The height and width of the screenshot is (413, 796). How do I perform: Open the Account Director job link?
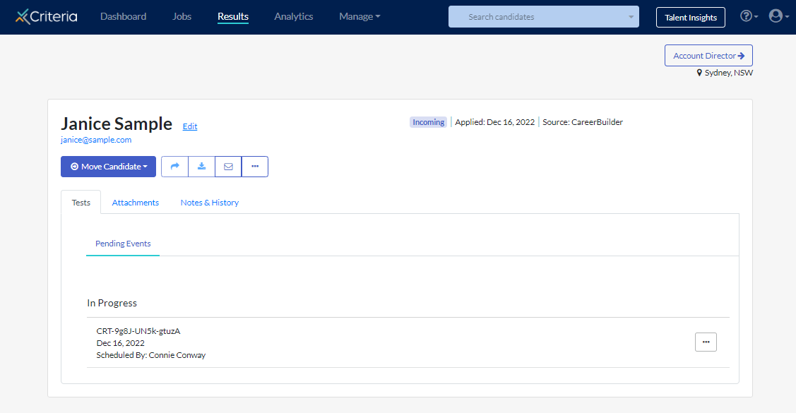pos(708,55)
